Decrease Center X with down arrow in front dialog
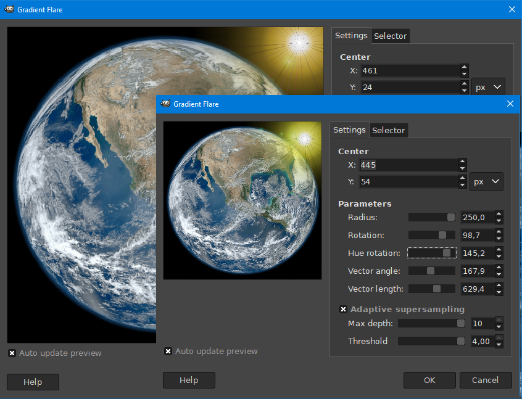Image resolution: width=522 pixels, height=399 pixels. pyautogui.click(x=462, y=168)
